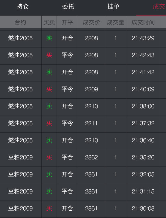Select the 燃油2005 trade priced 2209
The height and width of the screenshot is (218, 166).
83,89
